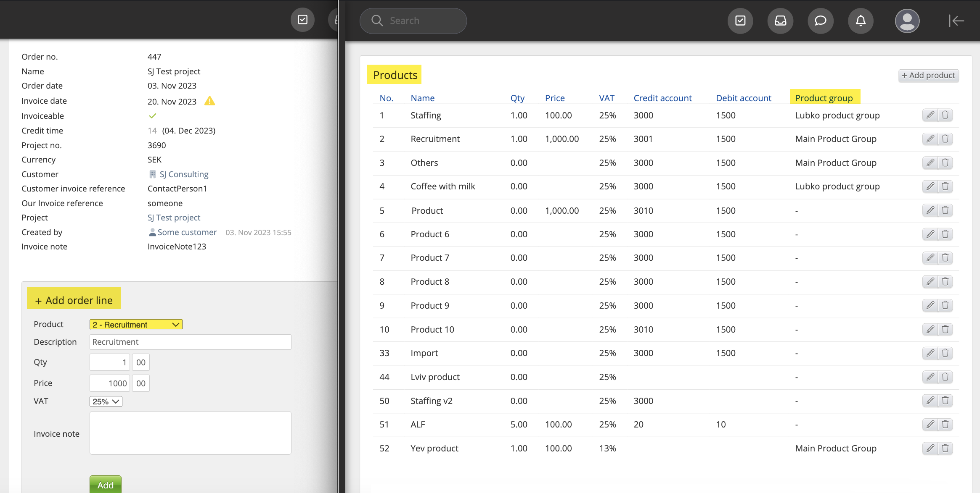Viewport: 980px width, 493px height.
Task: Open the notifications bell icon
Action: pyautogui.click(x=861, y=21)
